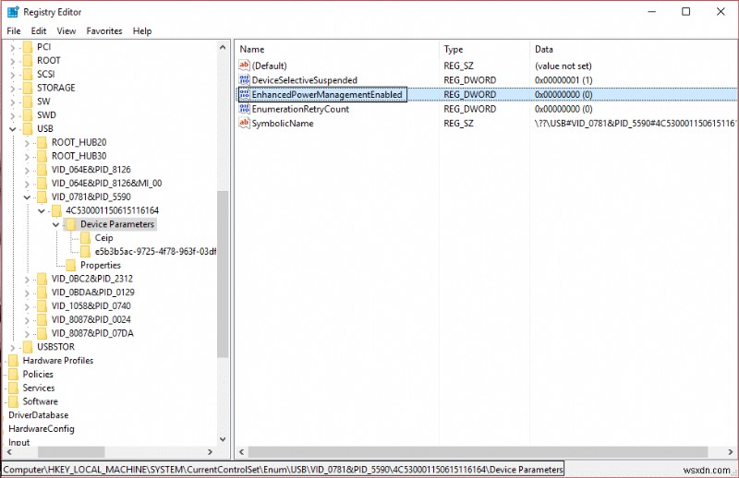
Task: Click the DWORD icon beside EnhancedPowerManagementEnabled
Action: (244, 94)
